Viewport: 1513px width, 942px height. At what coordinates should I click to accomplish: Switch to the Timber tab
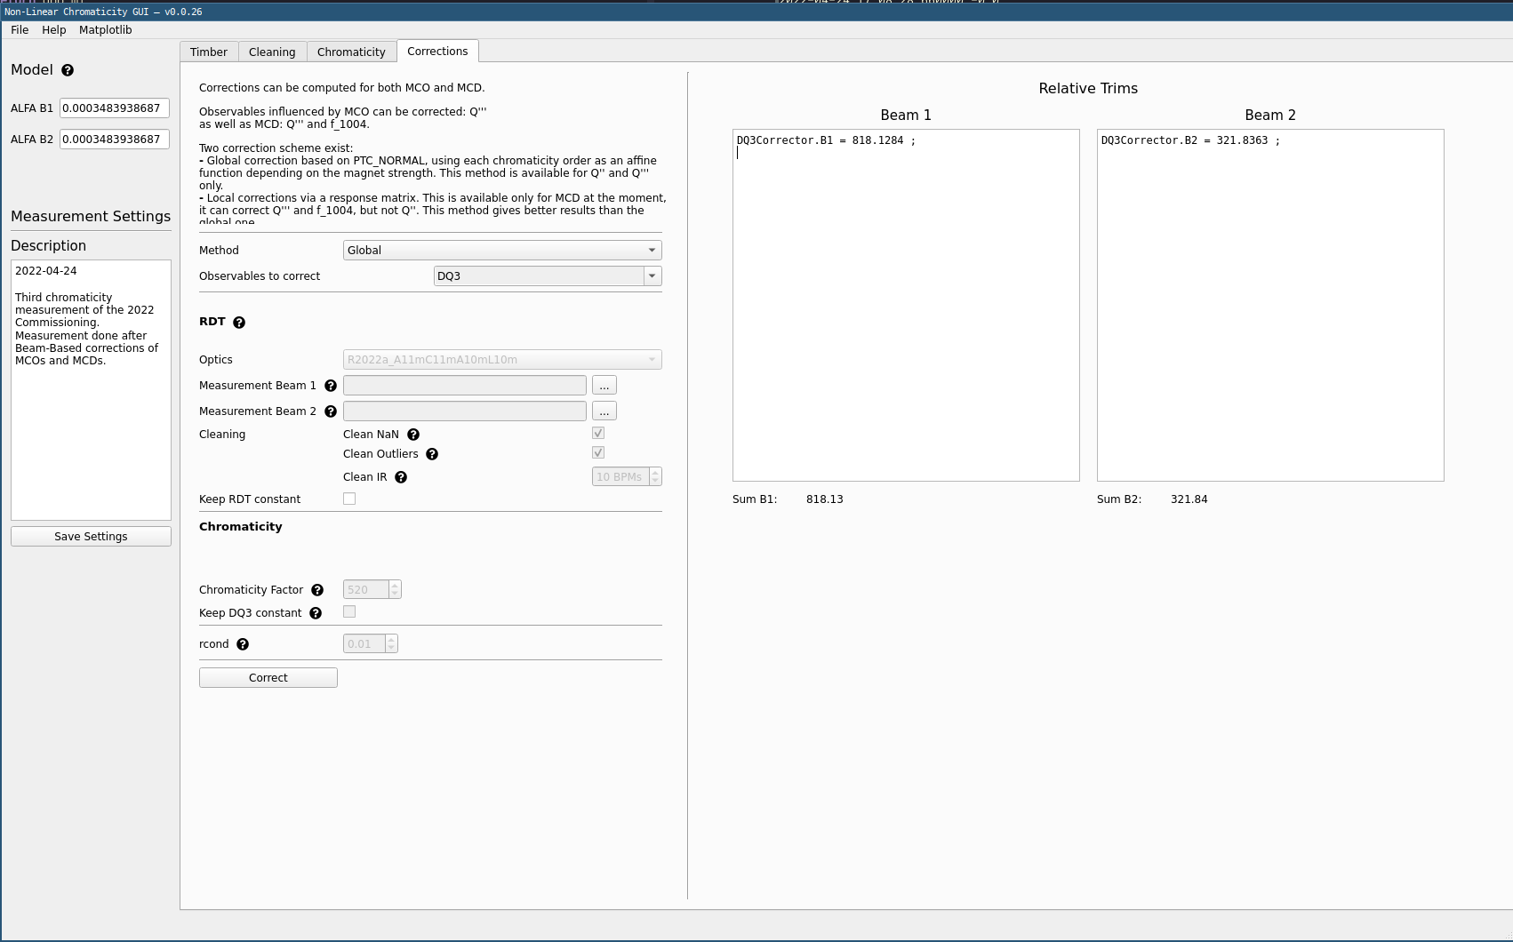pyautogui.click(x=209, y=52)
